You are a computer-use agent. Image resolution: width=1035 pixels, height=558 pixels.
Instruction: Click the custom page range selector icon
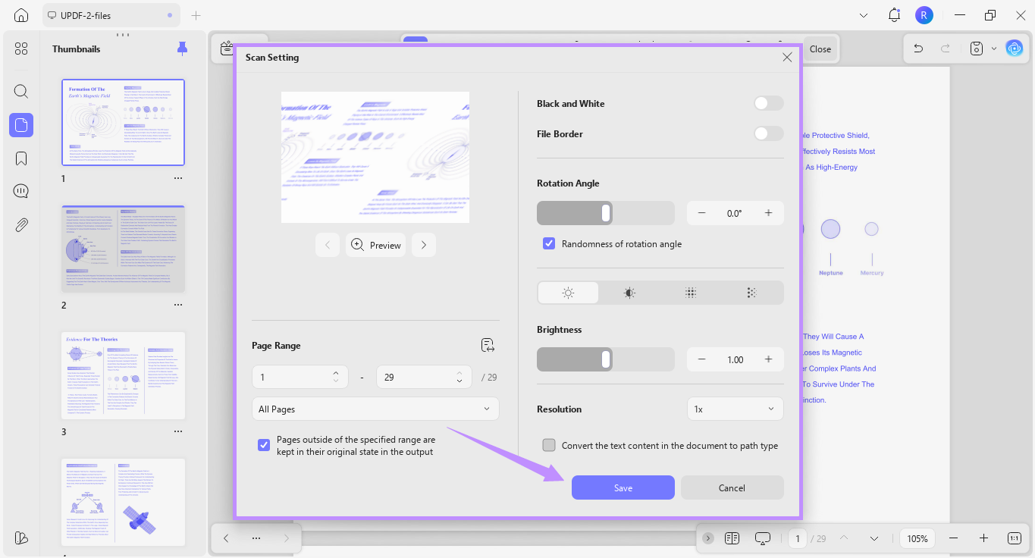click(488, 344)
